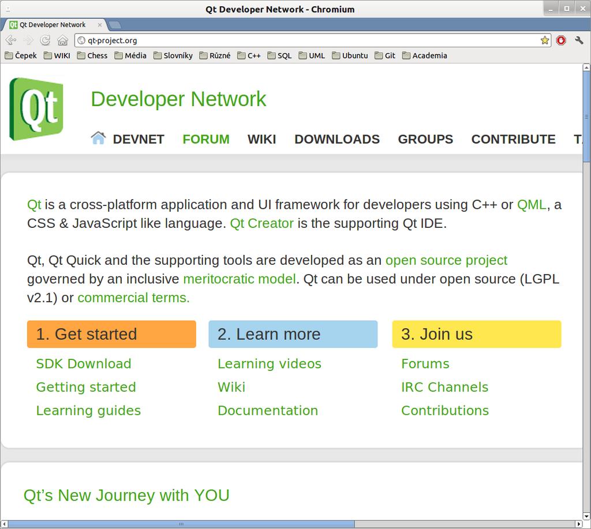Click the 2. Learn more box
The width and height of the screenshot is (591, 529).
293,334
